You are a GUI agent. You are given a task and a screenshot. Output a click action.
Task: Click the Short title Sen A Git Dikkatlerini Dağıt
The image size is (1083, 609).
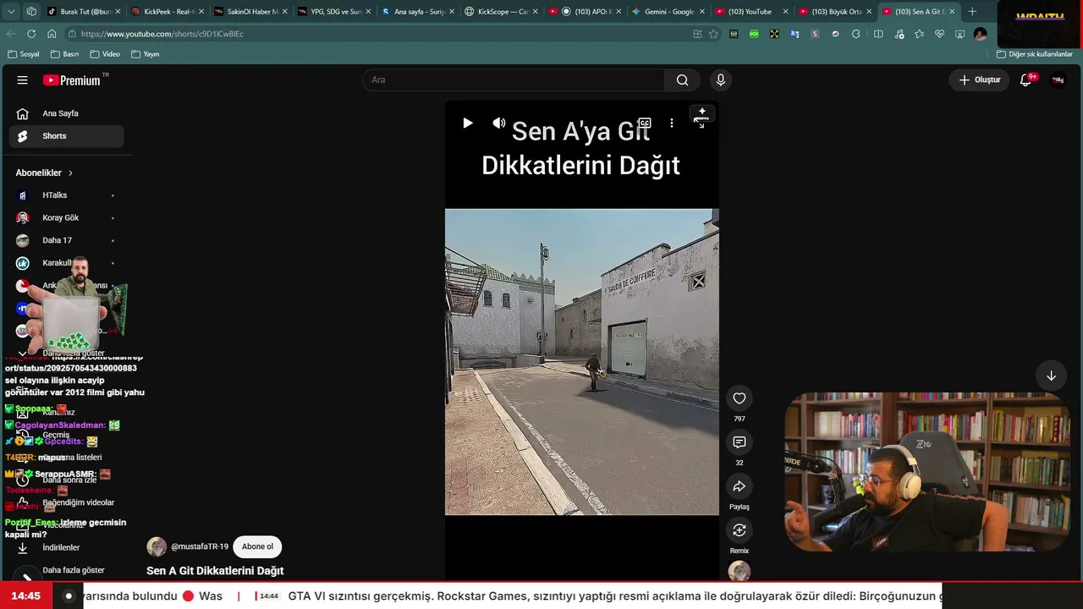215,571
